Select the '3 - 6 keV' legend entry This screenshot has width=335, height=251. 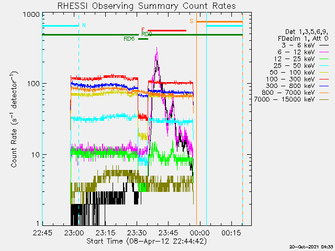(x=298, y=45)
